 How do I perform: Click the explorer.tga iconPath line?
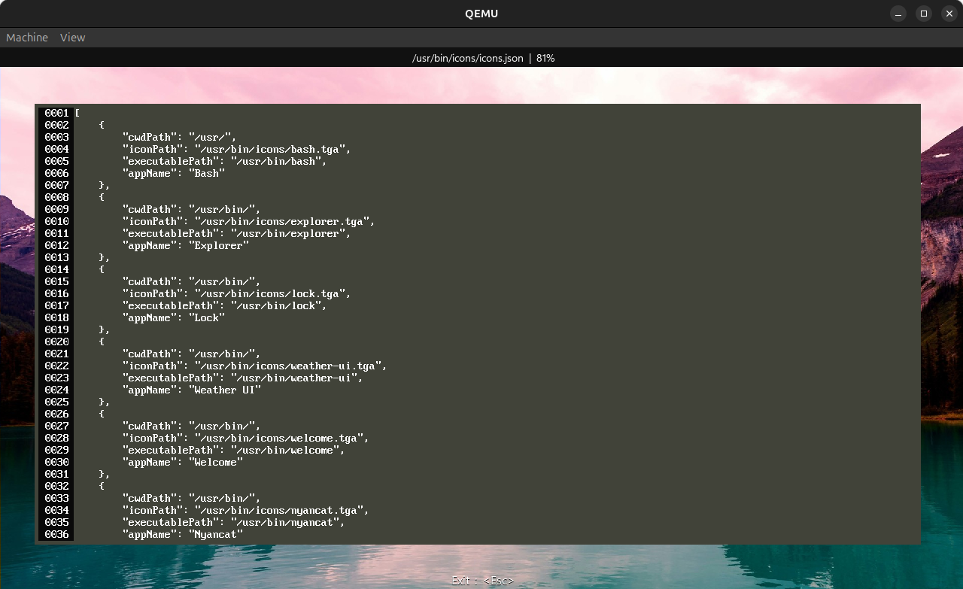pos(249,221)
